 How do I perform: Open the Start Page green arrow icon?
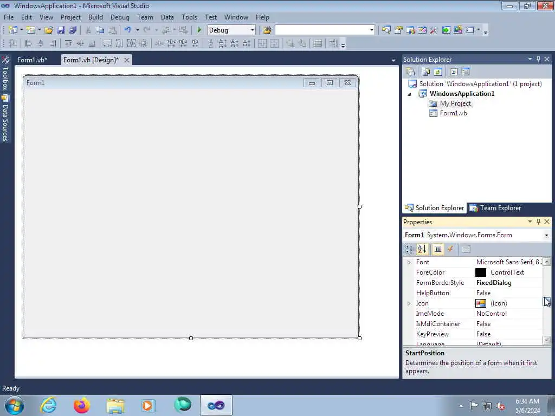click(x=446, y=30)
